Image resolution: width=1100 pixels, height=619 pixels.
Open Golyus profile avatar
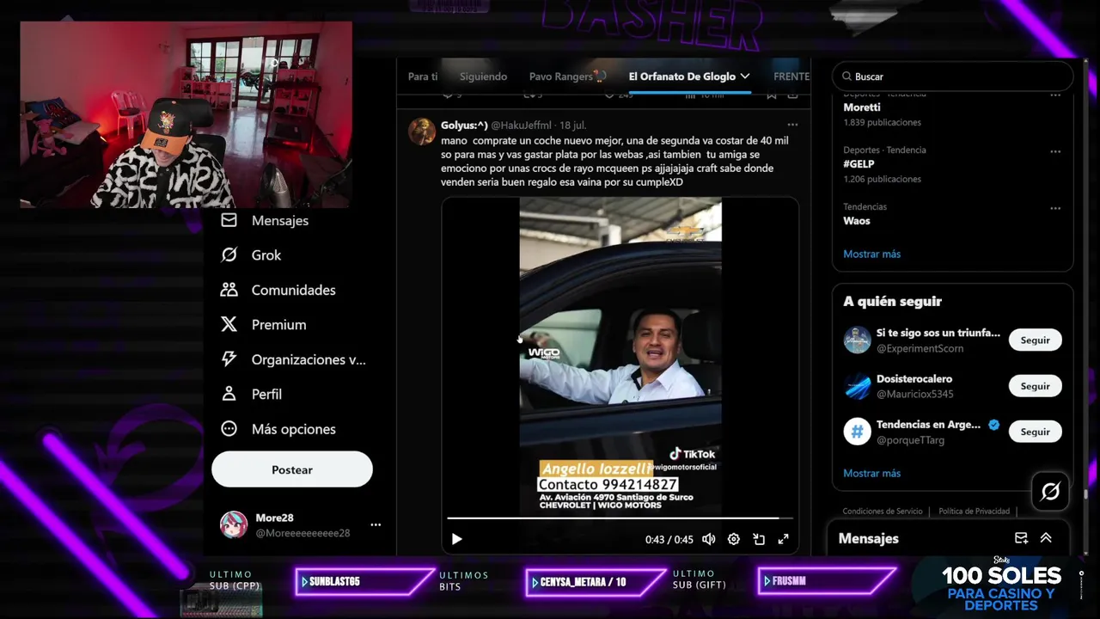422,132
